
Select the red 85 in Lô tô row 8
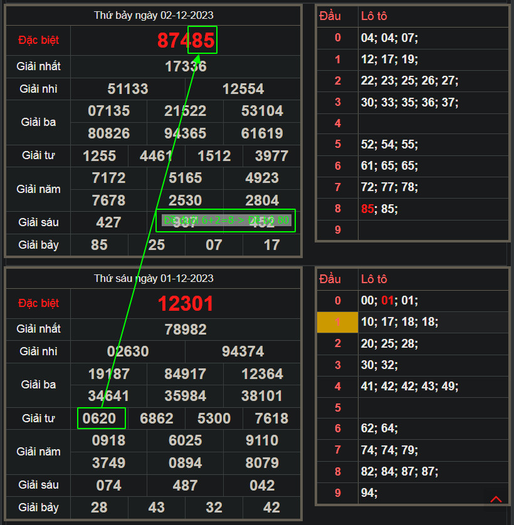[367, 209]
